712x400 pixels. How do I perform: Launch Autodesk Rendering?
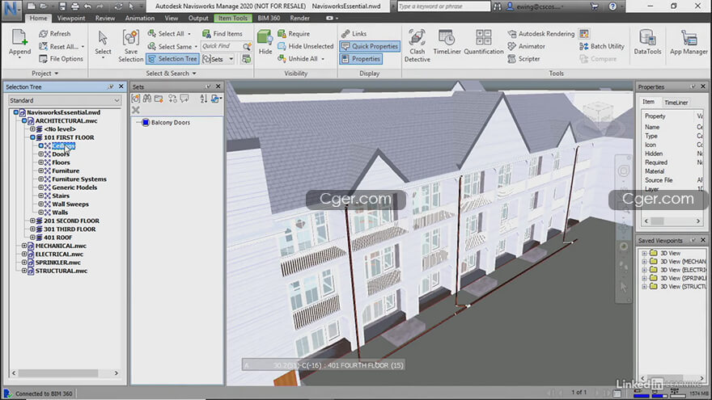click(540, 34)
